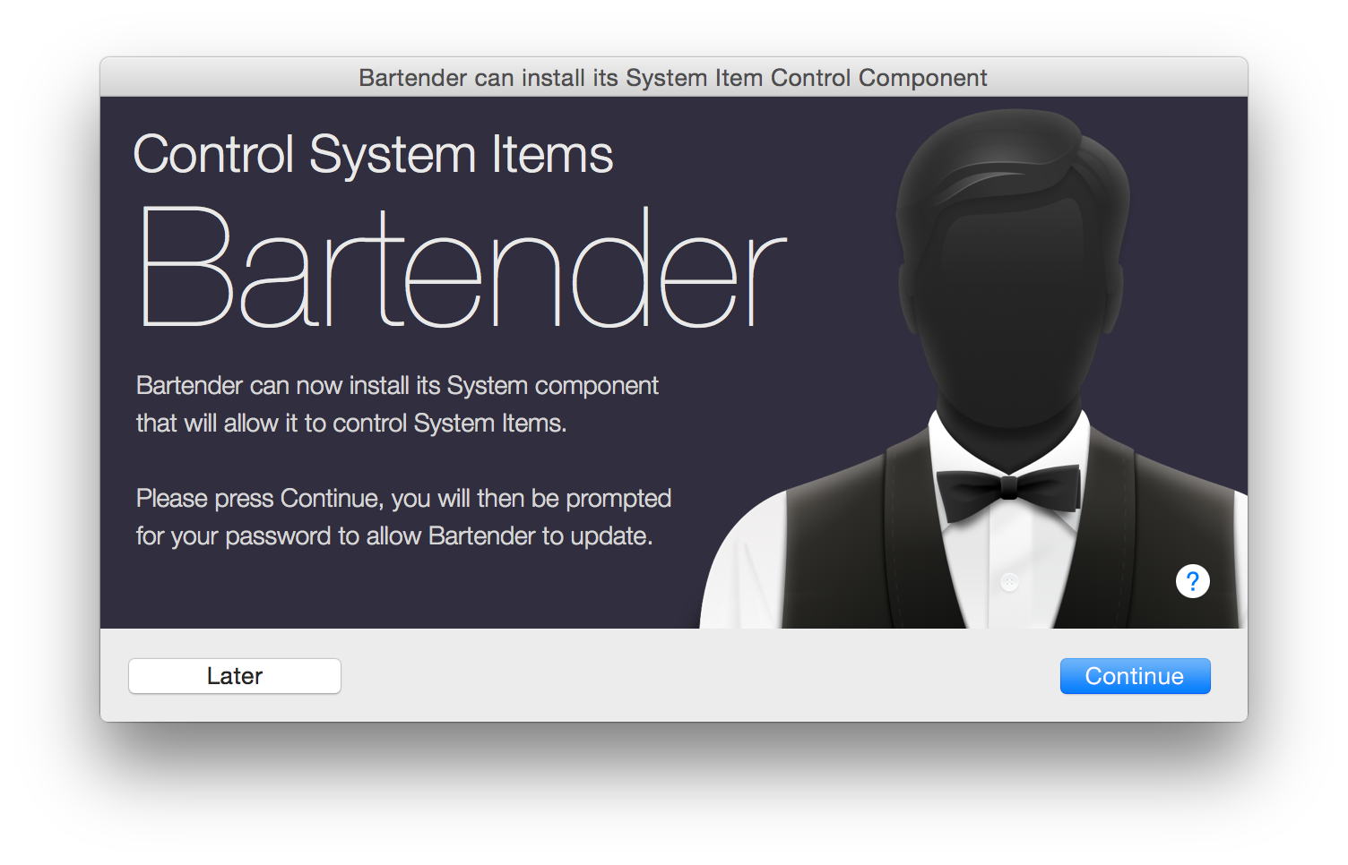This screenshot has width=1348, height=865.
Task: Click text 'for your password to allow Bartender to update.'
Action: coord(394,536)
